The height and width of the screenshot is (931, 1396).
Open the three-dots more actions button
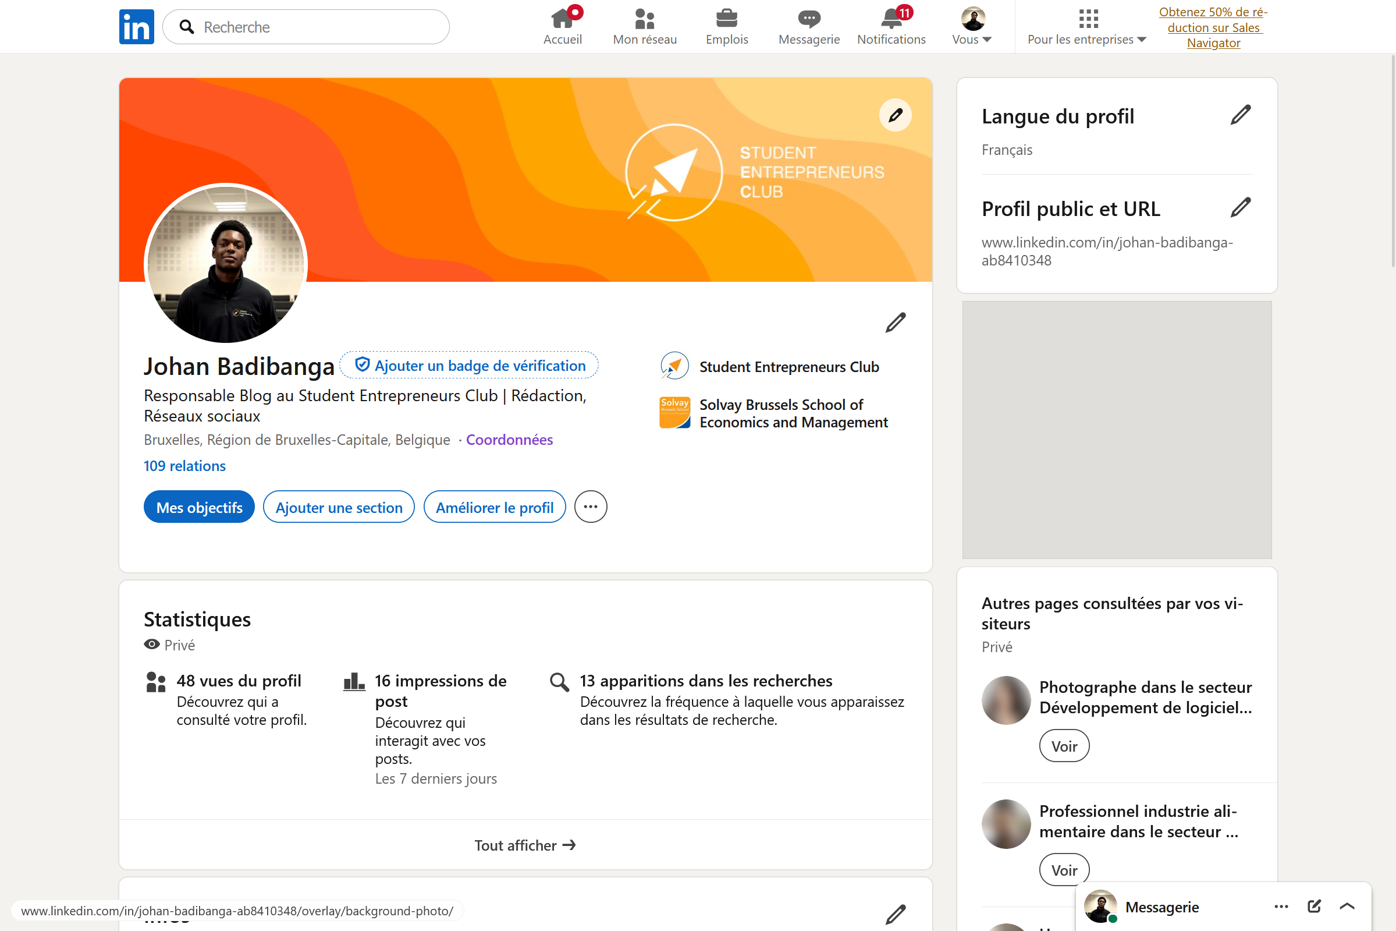pyautogui.click(x=590, y=507)
